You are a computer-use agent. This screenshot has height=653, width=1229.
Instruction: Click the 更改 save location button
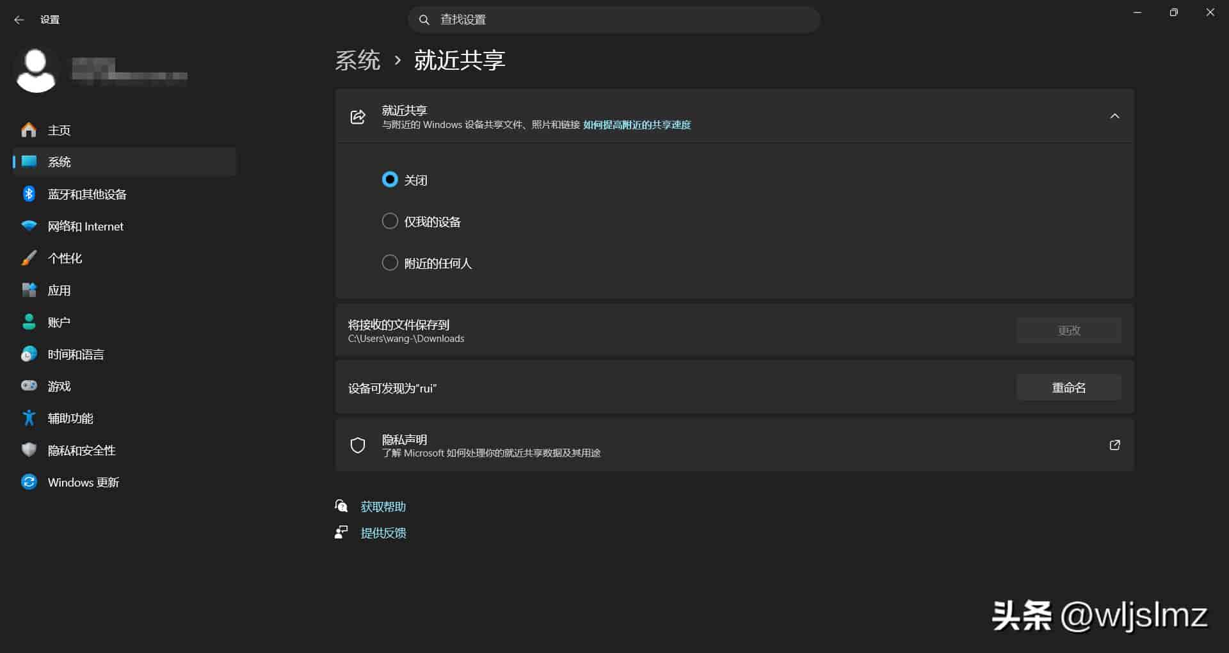[x=1068, y=330]
